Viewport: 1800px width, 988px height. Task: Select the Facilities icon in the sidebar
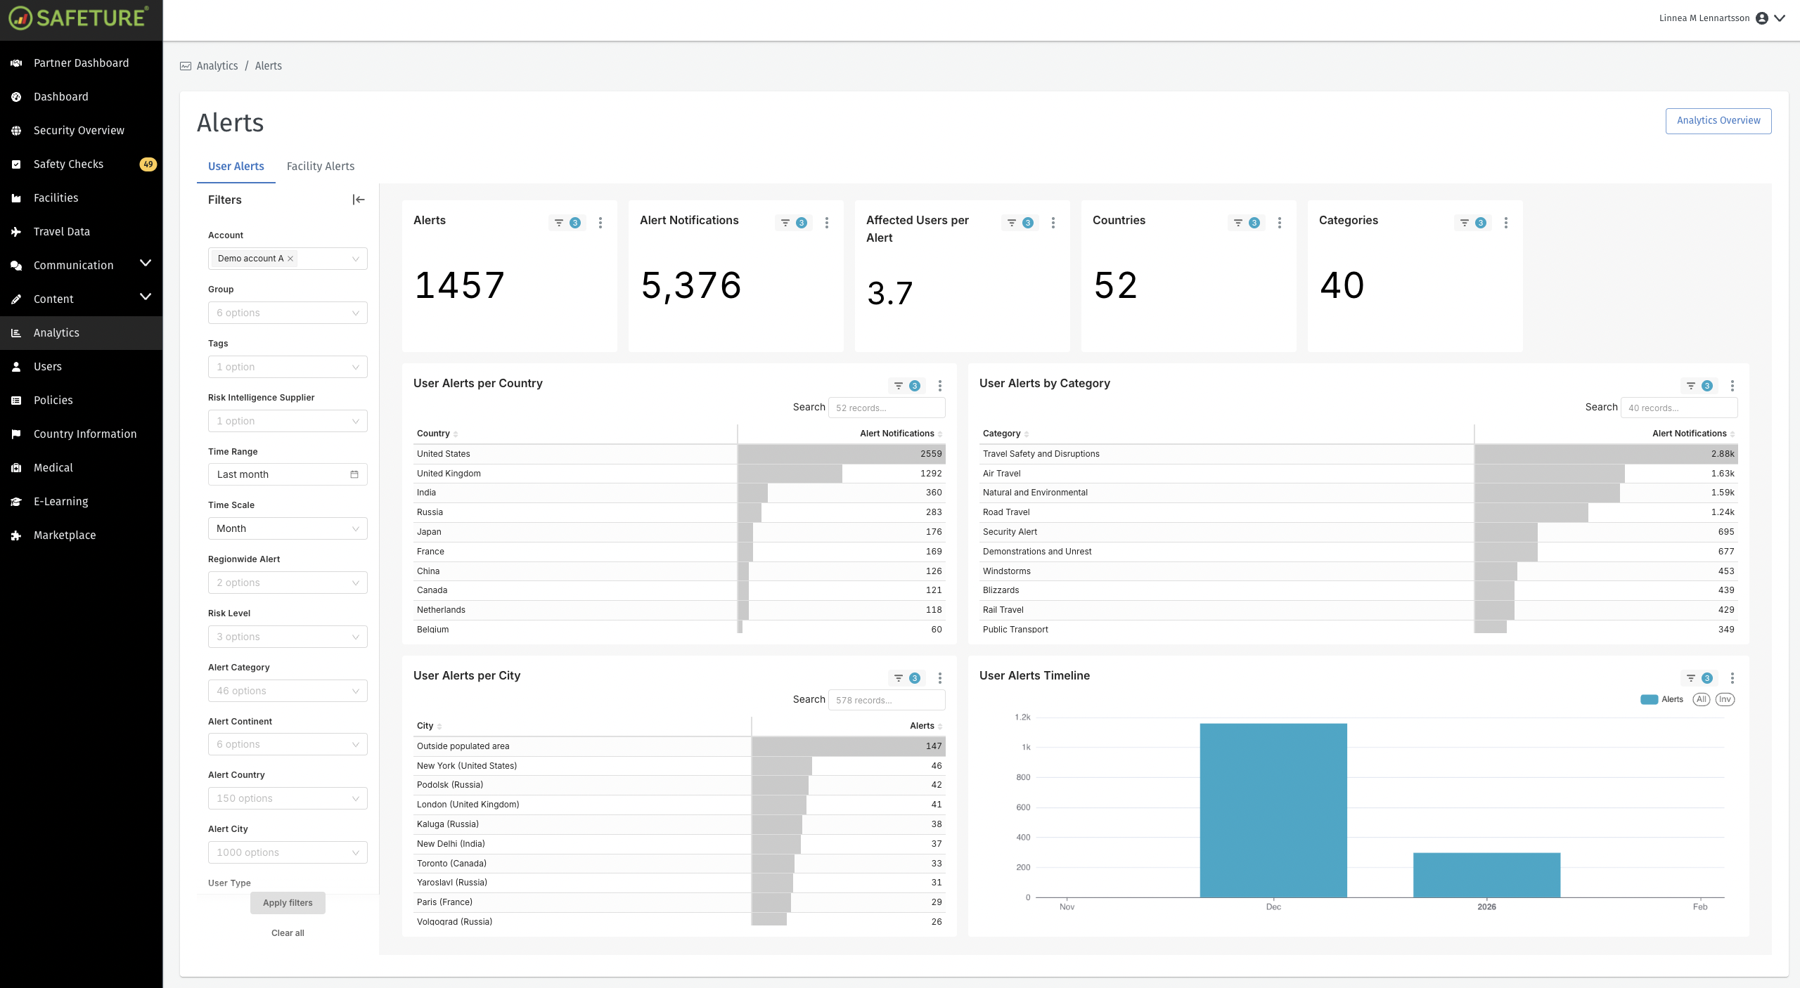(16, 197)
